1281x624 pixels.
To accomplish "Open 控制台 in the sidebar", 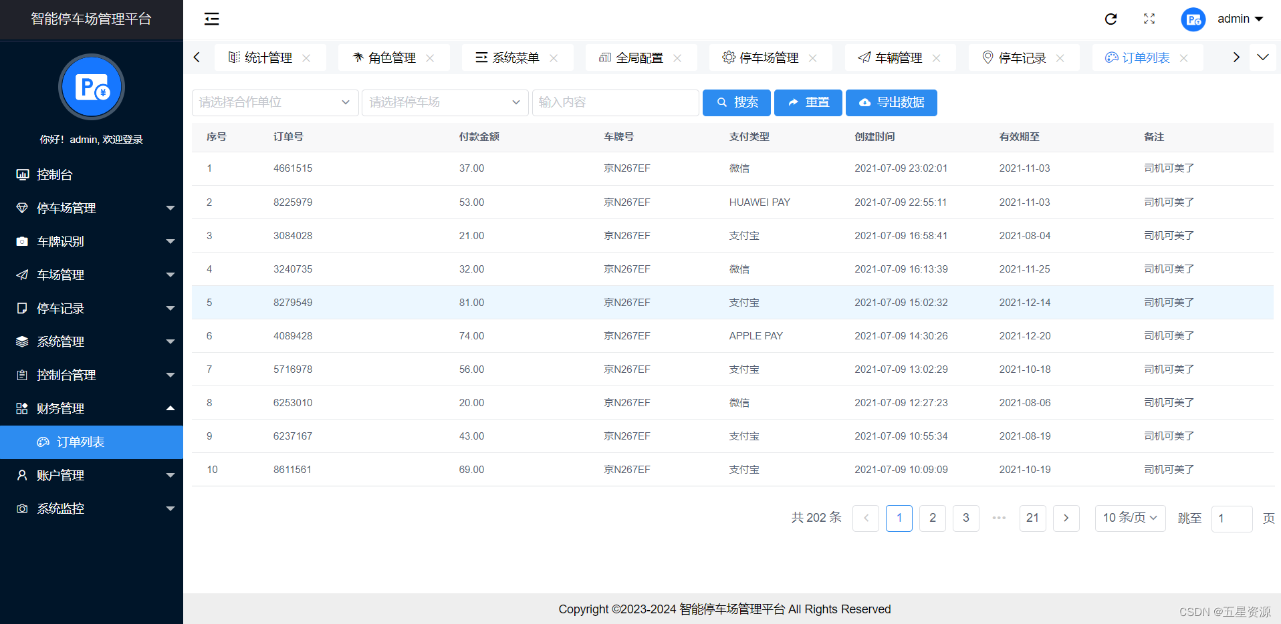I will (x=92, y=174).
